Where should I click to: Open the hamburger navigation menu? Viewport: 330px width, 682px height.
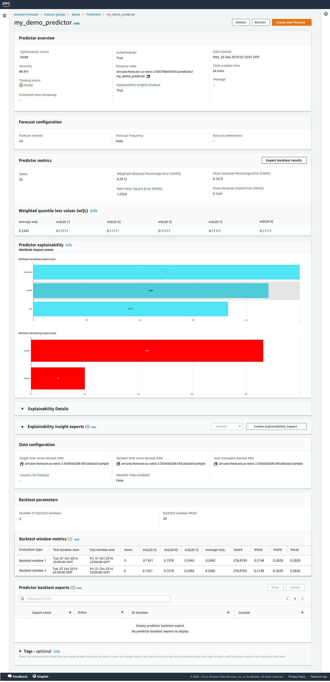(5, 16)
